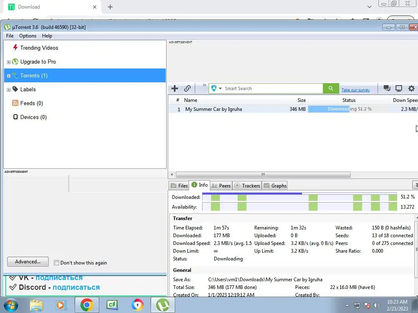Tick the Don't show this again checkbox

[56, 263]
